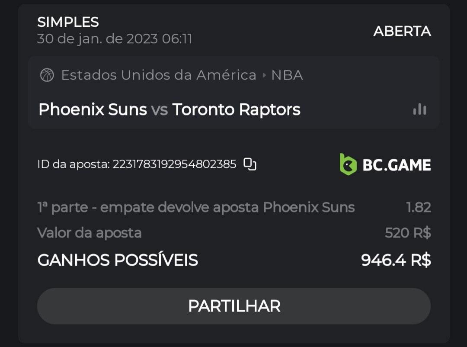
Task: Click the 946.4 R$ possible winnings amount
Action: tap(396, 260)
